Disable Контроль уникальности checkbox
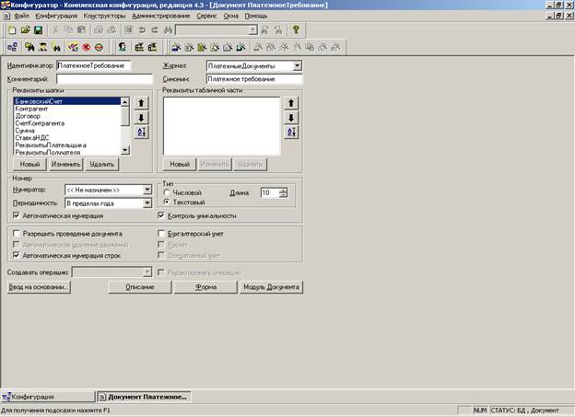575x417 pixels. click(160, 215)
